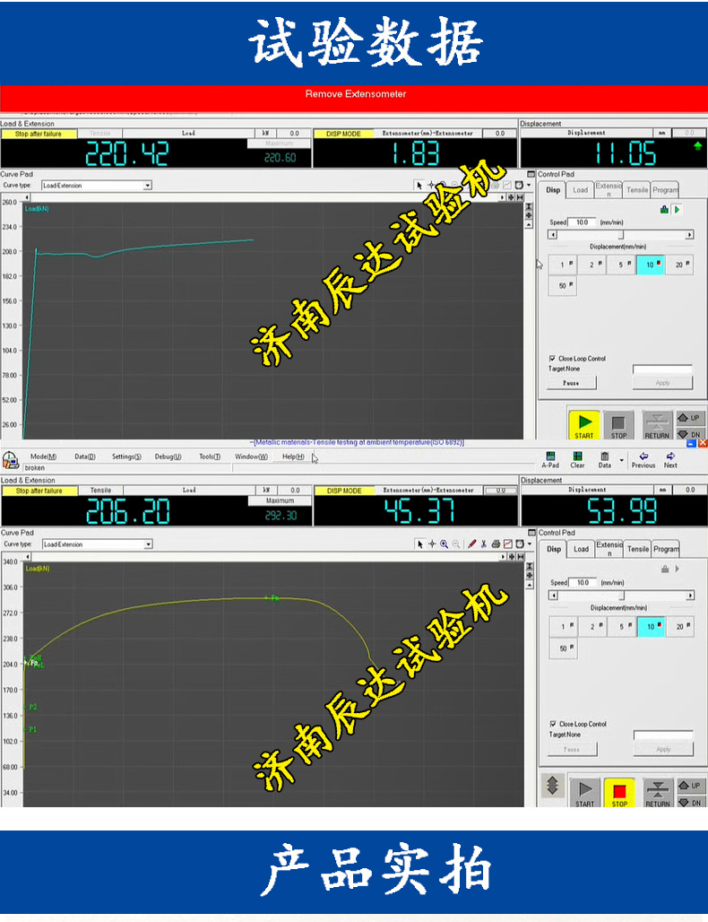Click green START button in upper window
The image size is (708, 922).
[584, 425]
